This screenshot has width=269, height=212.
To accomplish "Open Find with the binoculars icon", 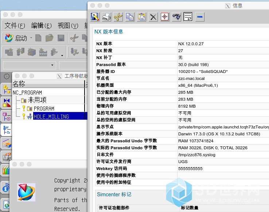I will click(x=176, y=17).
